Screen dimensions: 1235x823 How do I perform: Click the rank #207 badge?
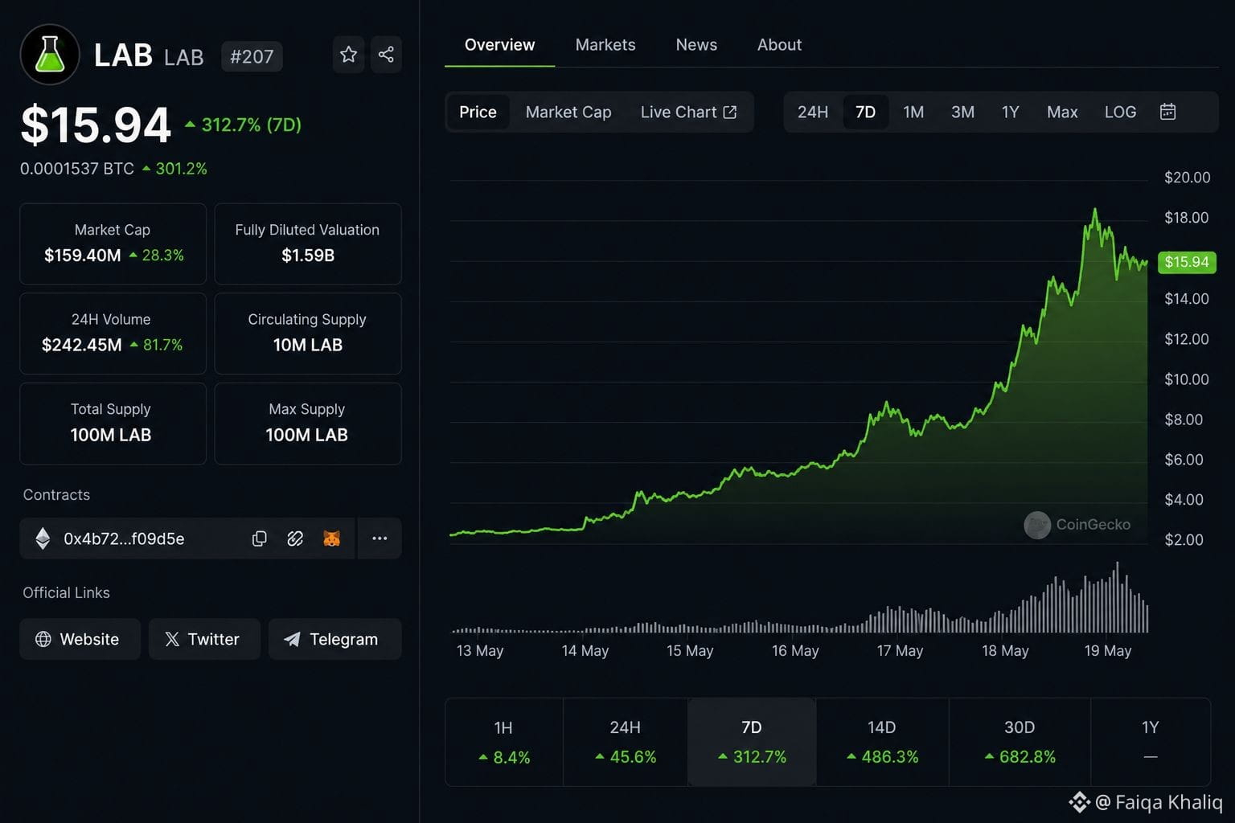point(252,56)
